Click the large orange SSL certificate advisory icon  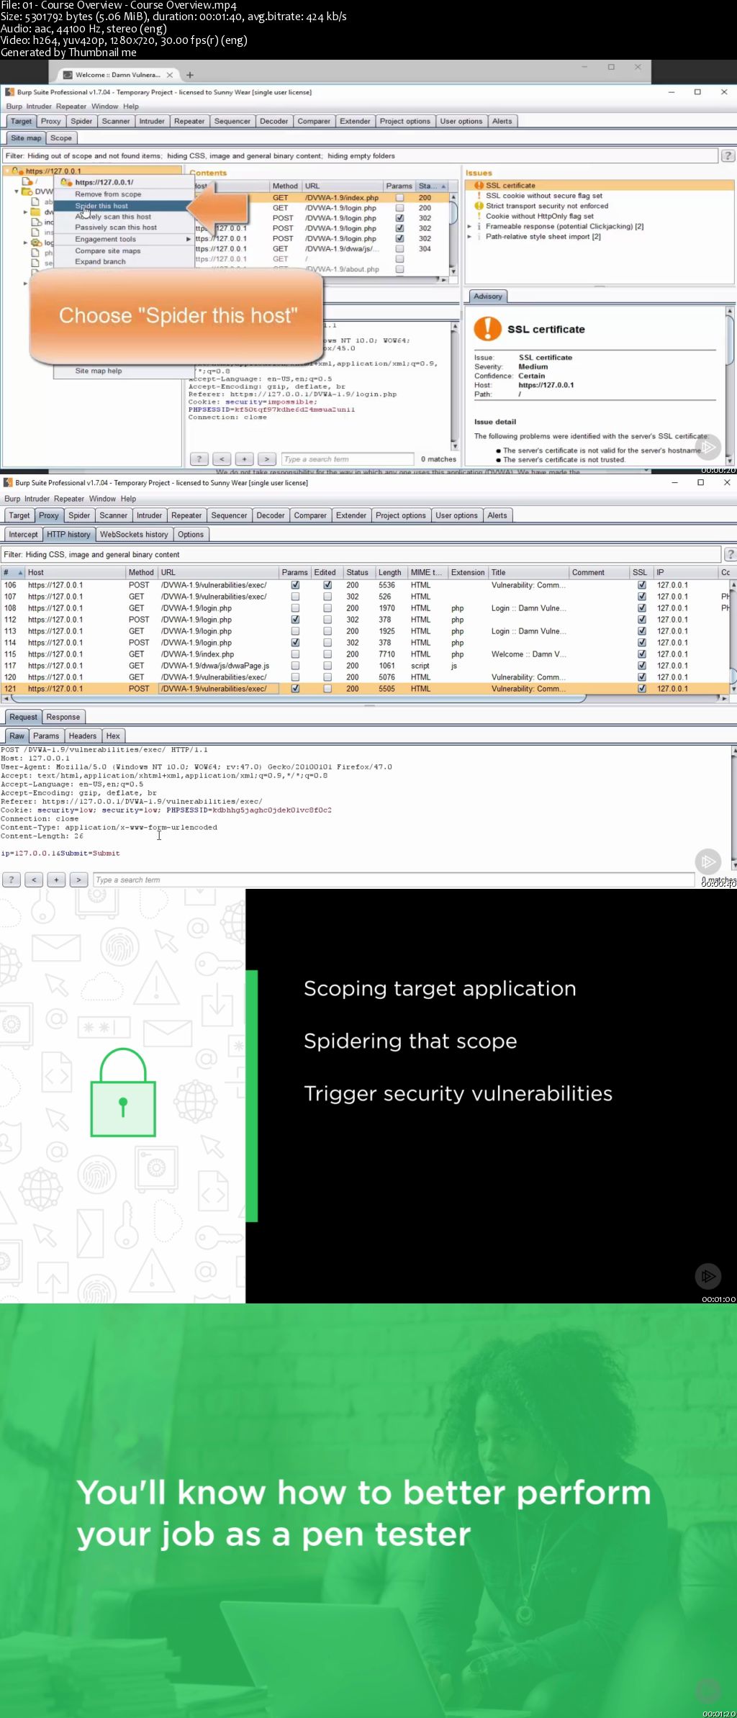point(487,328)
